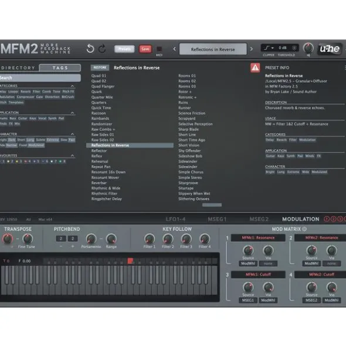Select the Reflector preset

tap(99, 151)
